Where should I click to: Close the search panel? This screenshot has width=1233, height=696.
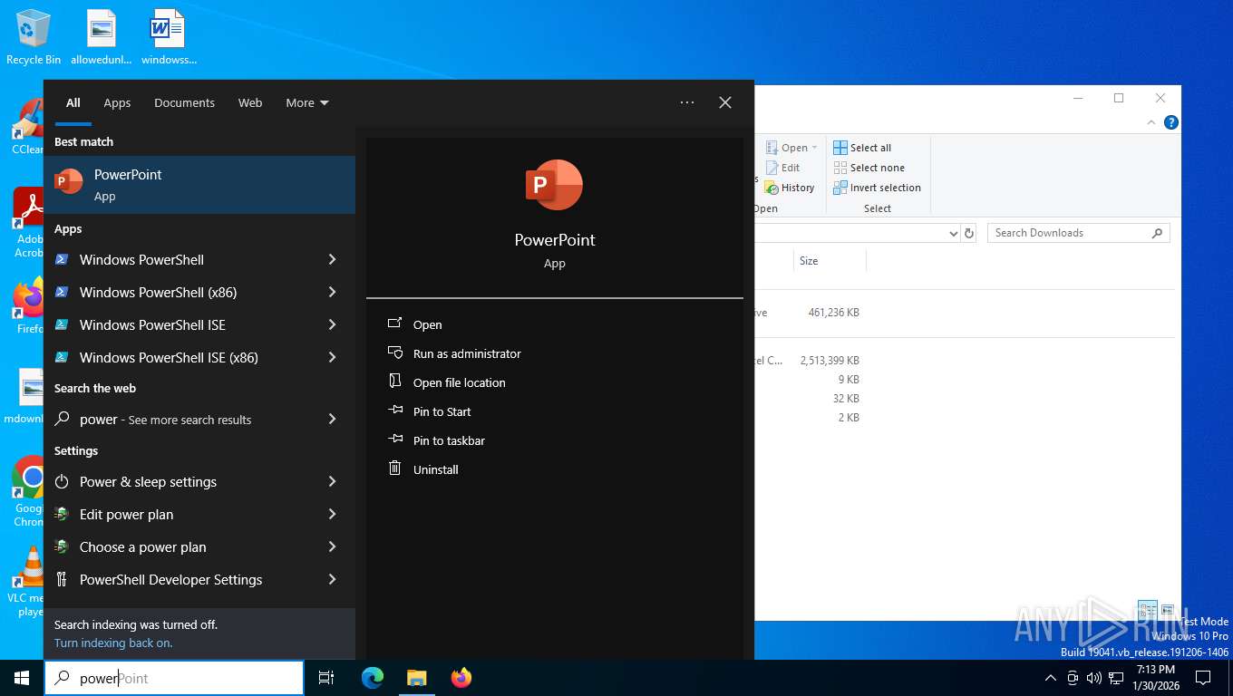coord(725,102)
